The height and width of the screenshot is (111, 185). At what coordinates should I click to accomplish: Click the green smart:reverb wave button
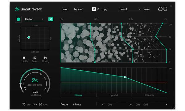click(51, 19)
